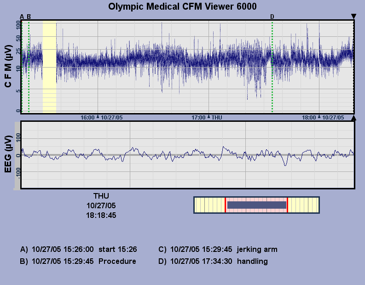Screen dimensions: 365x285
Task: Click the 16:00 time tick marker
Action: (x=98, y=116)
